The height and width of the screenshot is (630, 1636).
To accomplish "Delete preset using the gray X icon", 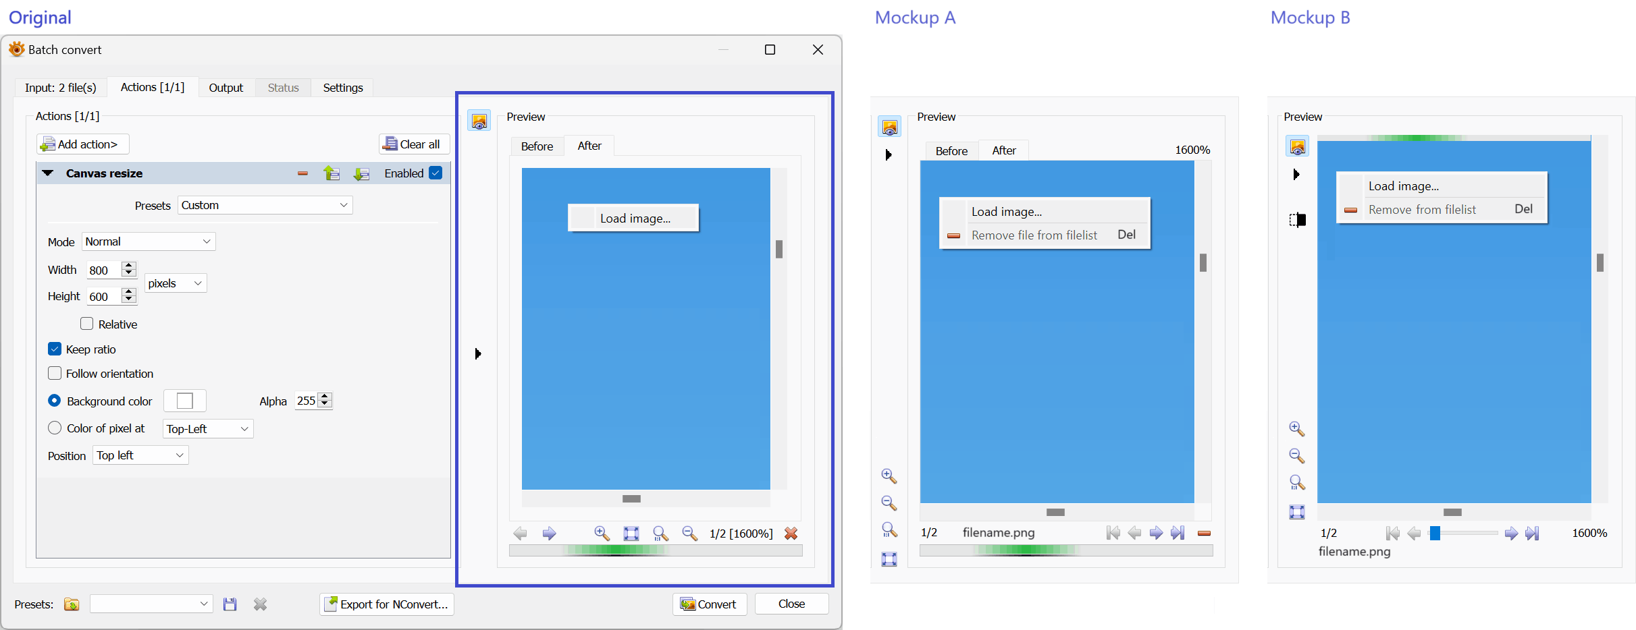I will pyautogui.click(x=261, y=604).
